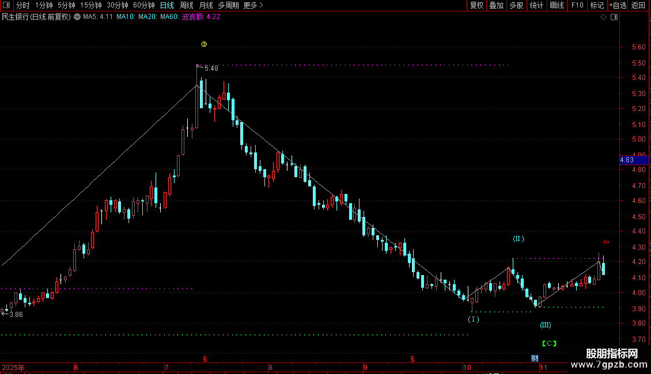
Task: Click the MA60 indicator label
Action: [x=170, y=17]
